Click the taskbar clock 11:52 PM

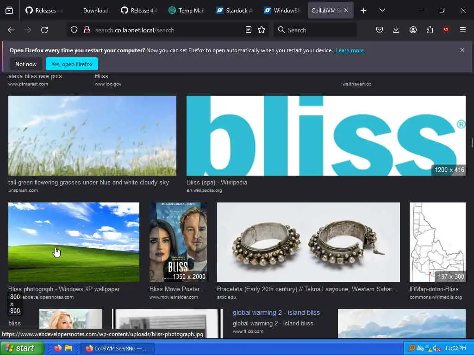coord(455,348)
